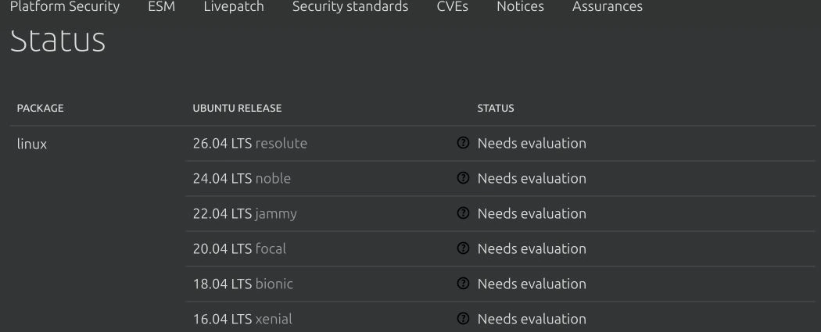Click help icon for 22.04 LTS jammy status
This screenshot has width=821, height=332.
(463, 212)
